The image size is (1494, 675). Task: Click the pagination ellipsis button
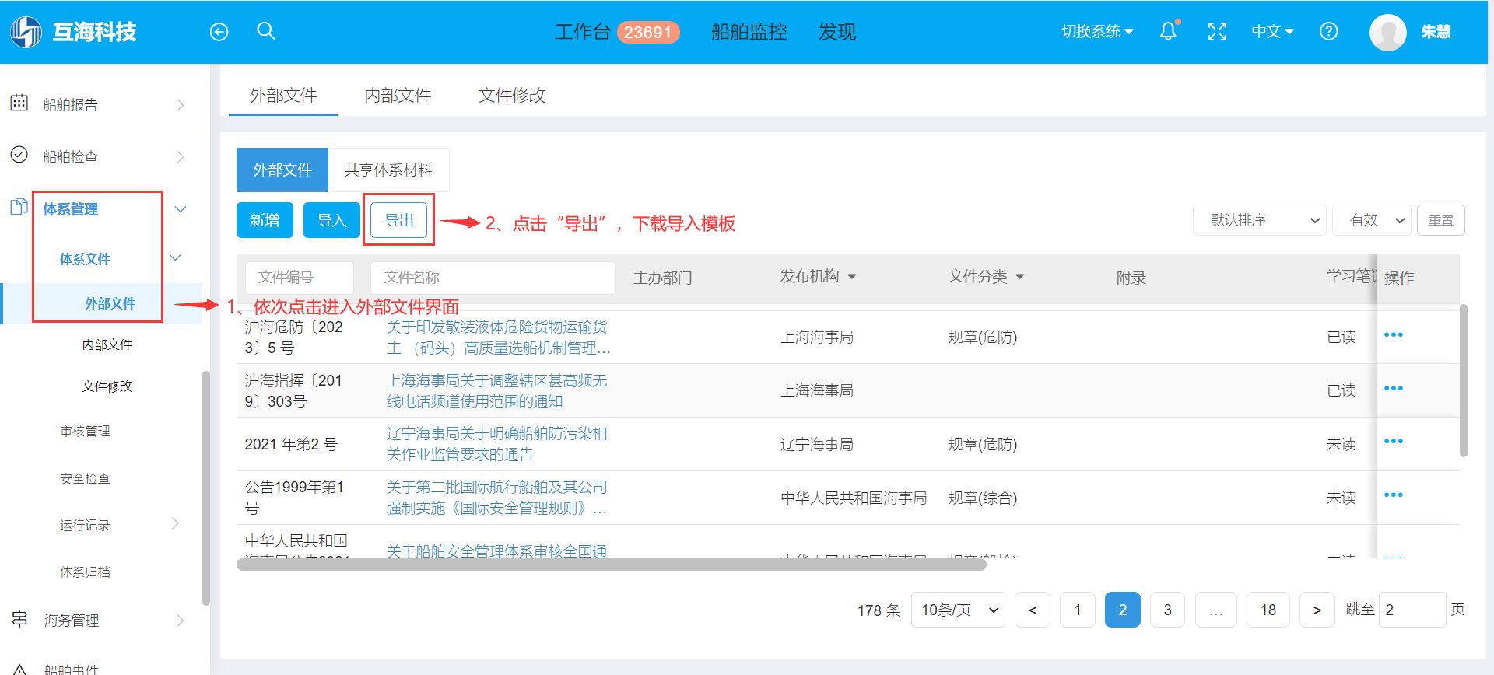(1216, 610)
